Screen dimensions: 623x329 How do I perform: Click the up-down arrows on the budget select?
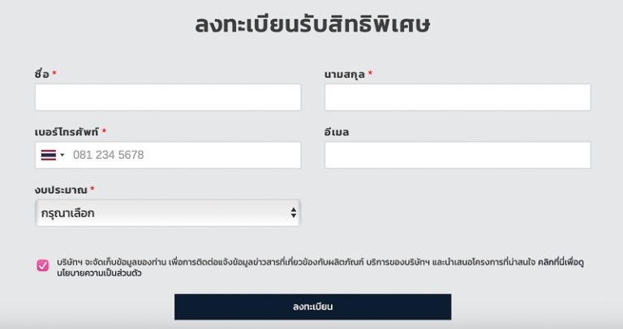[293, 213]
